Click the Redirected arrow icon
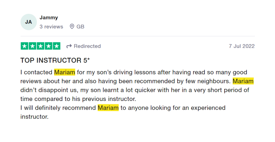This screenshot has height=142, width=275. click(69, 46)
